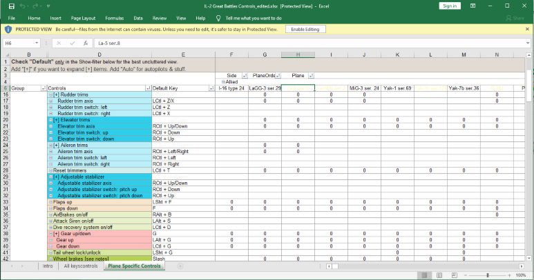
Task: Click the Redo arrow icon
Action: pos(36,6)
